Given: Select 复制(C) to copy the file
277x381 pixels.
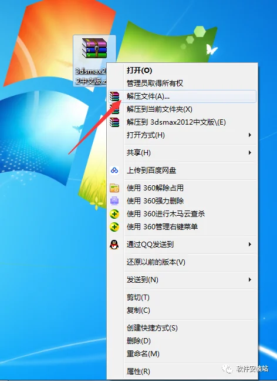Looking at the screenshot, I should pos(182,310).
